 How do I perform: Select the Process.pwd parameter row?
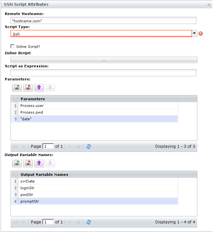click(x=96, y=112)
